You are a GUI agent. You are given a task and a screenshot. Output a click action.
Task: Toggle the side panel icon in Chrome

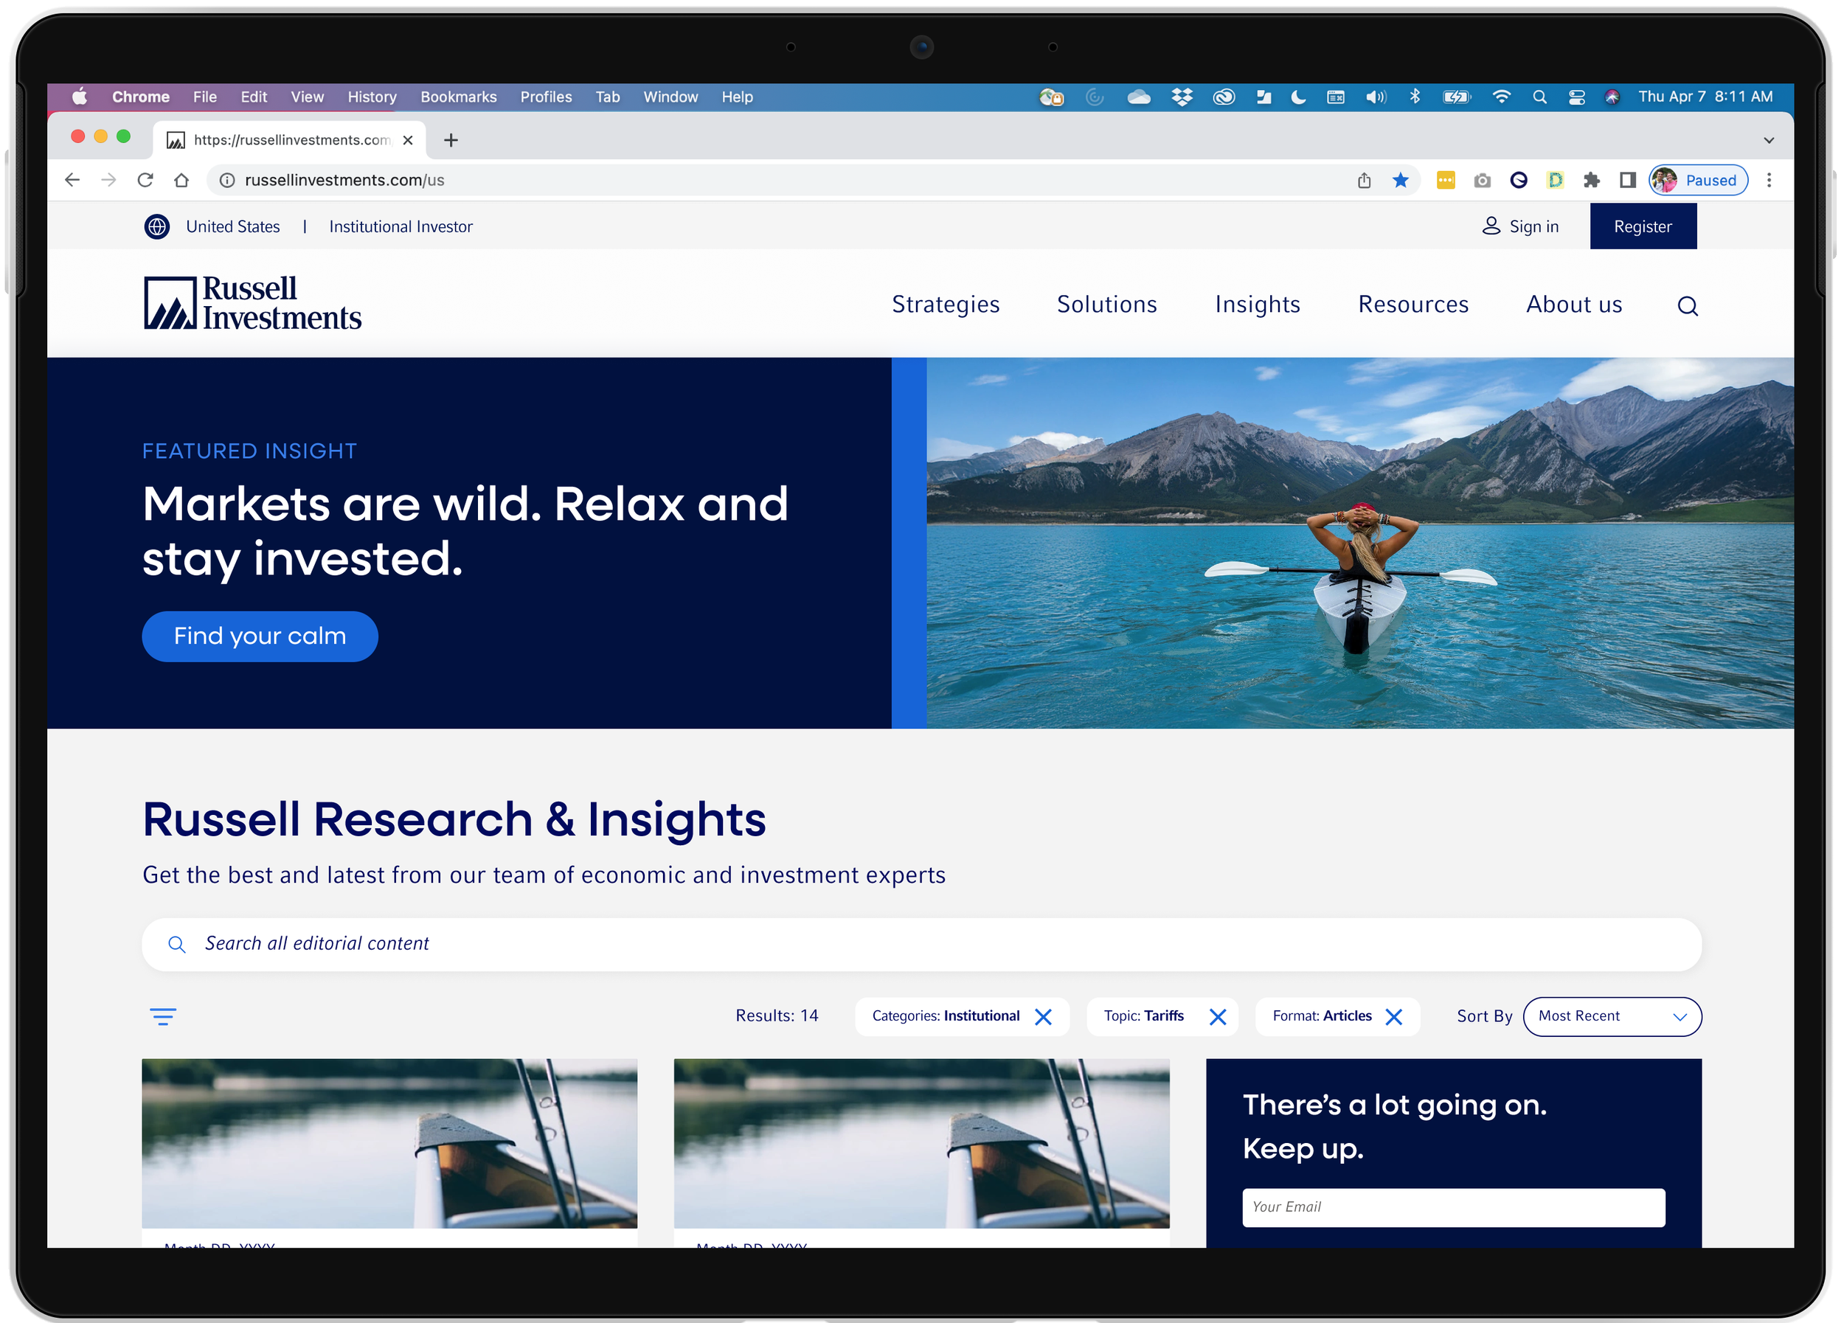[1627, 181]
